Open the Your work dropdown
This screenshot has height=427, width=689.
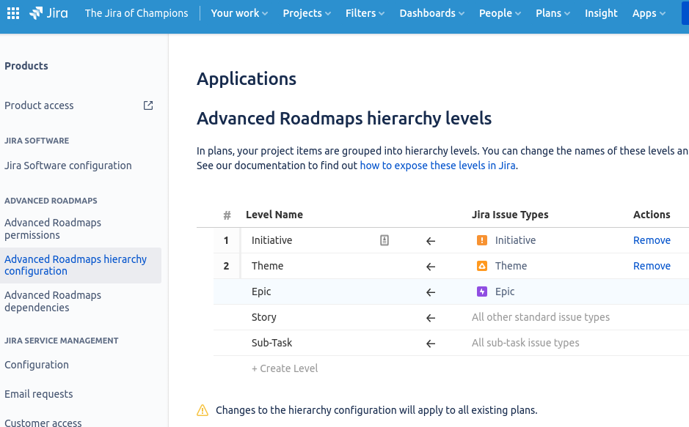coord(239,13)
